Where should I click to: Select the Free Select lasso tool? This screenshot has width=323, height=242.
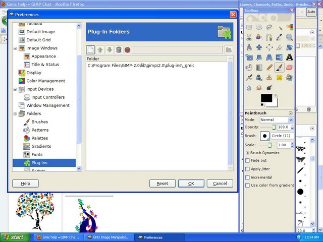[x=269, y=27]
